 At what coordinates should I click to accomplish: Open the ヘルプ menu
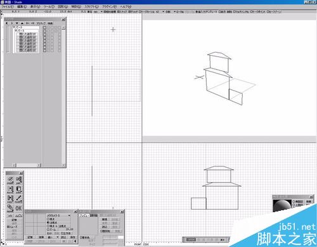(126, 7)
